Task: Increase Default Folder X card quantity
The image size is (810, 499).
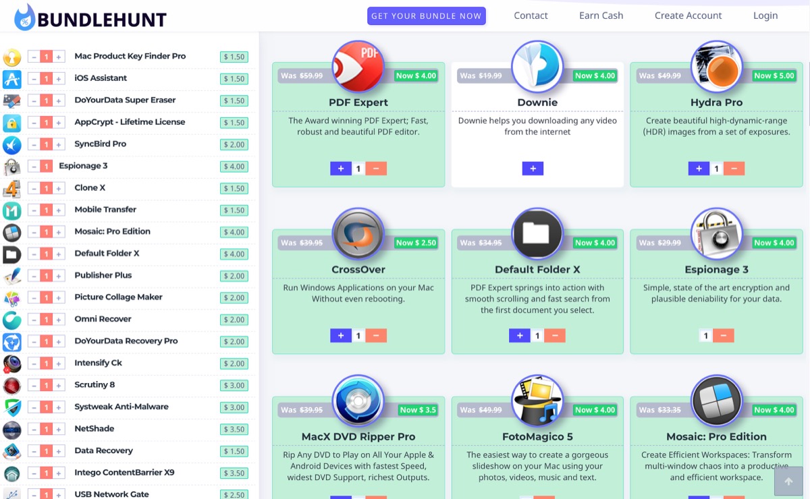Action: [x=520, y=336]
